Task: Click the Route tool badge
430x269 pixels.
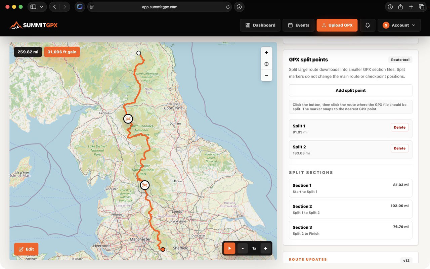Action: click(400, 60)
